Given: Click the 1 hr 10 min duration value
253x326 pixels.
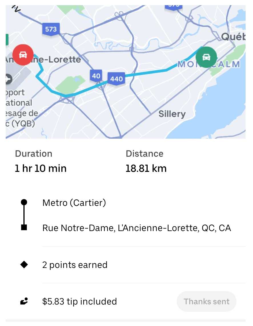Looking at the screenshot, I should coord(41,168).
